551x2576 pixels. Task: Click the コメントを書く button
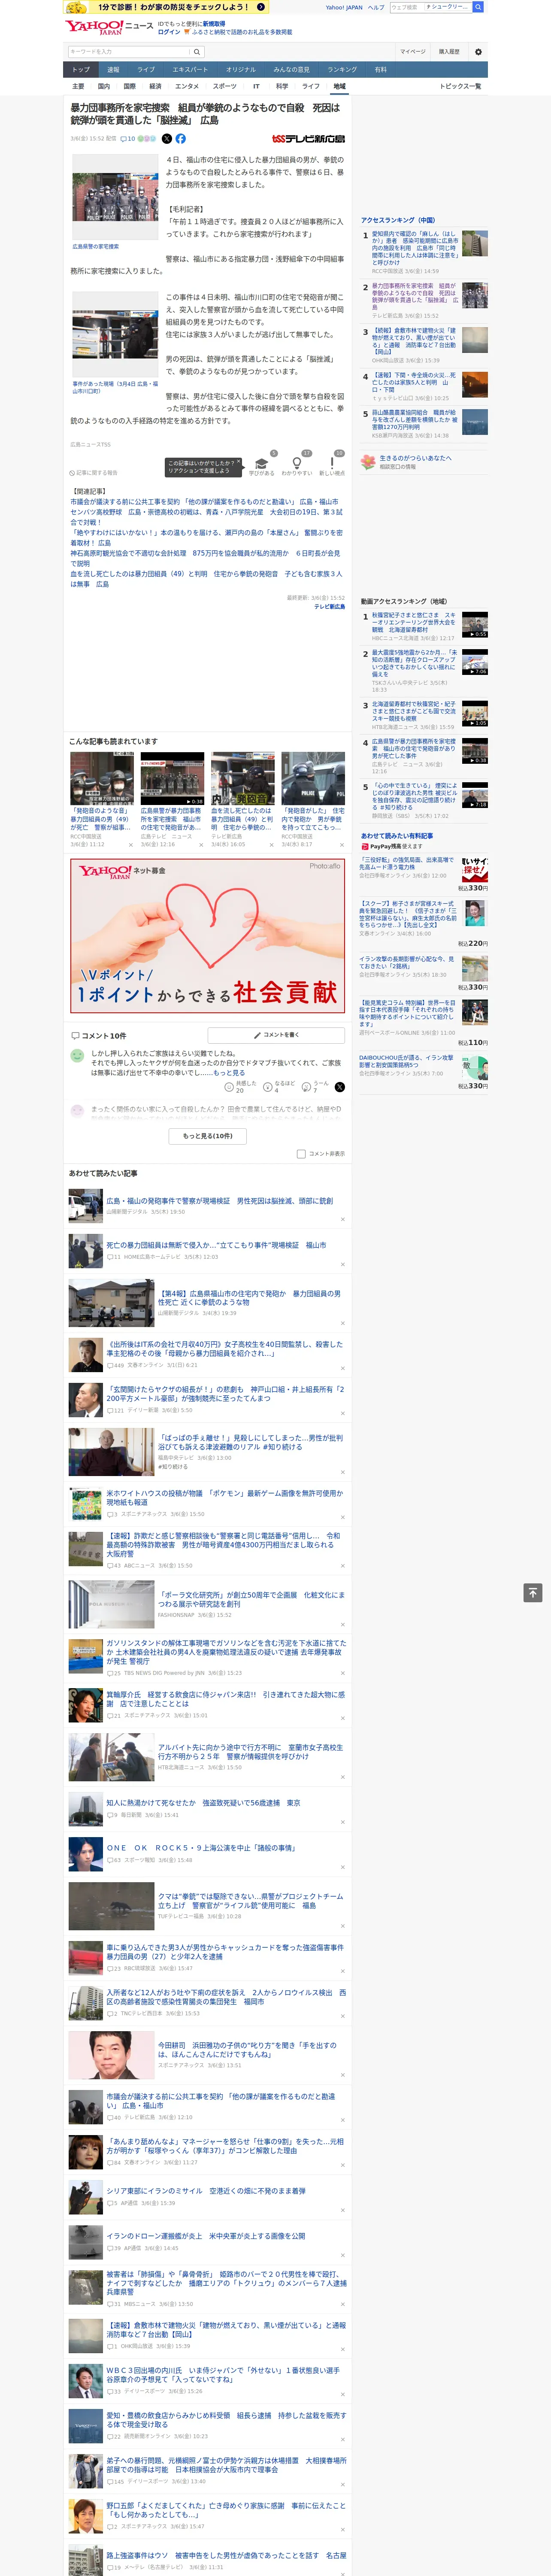pos(276,1035)
